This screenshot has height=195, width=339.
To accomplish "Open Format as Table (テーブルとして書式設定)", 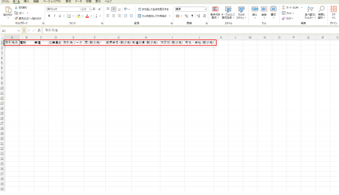I will [x=228, y=12].
